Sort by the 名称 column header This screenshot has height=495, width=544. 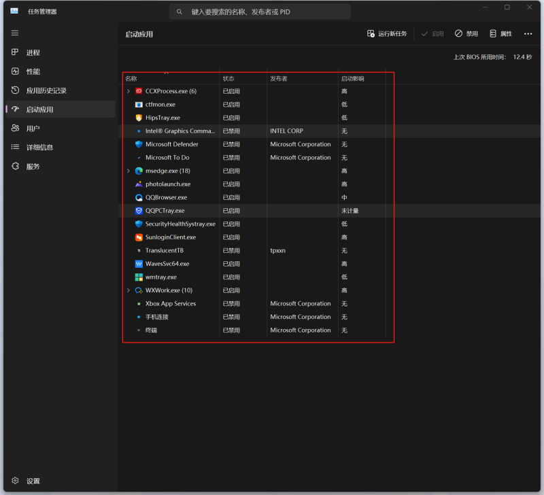point(131,79)
